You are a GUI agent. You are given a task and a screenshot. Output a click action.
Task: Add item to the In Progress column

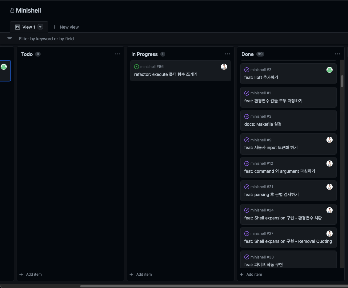pos(141,274)
